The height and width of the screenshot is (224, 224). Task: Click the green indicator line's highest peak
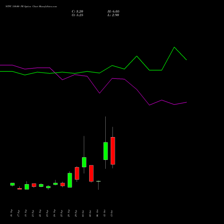coord(174,47)
